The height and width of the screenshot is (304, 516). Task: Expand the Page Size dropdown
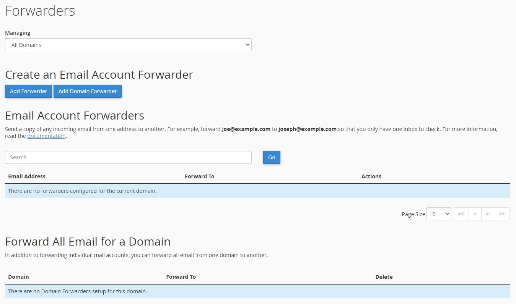[439, 214]
